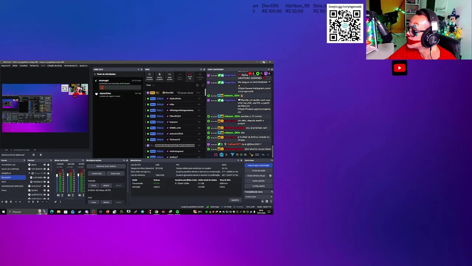Open the chat filter funnel icon

232,155
